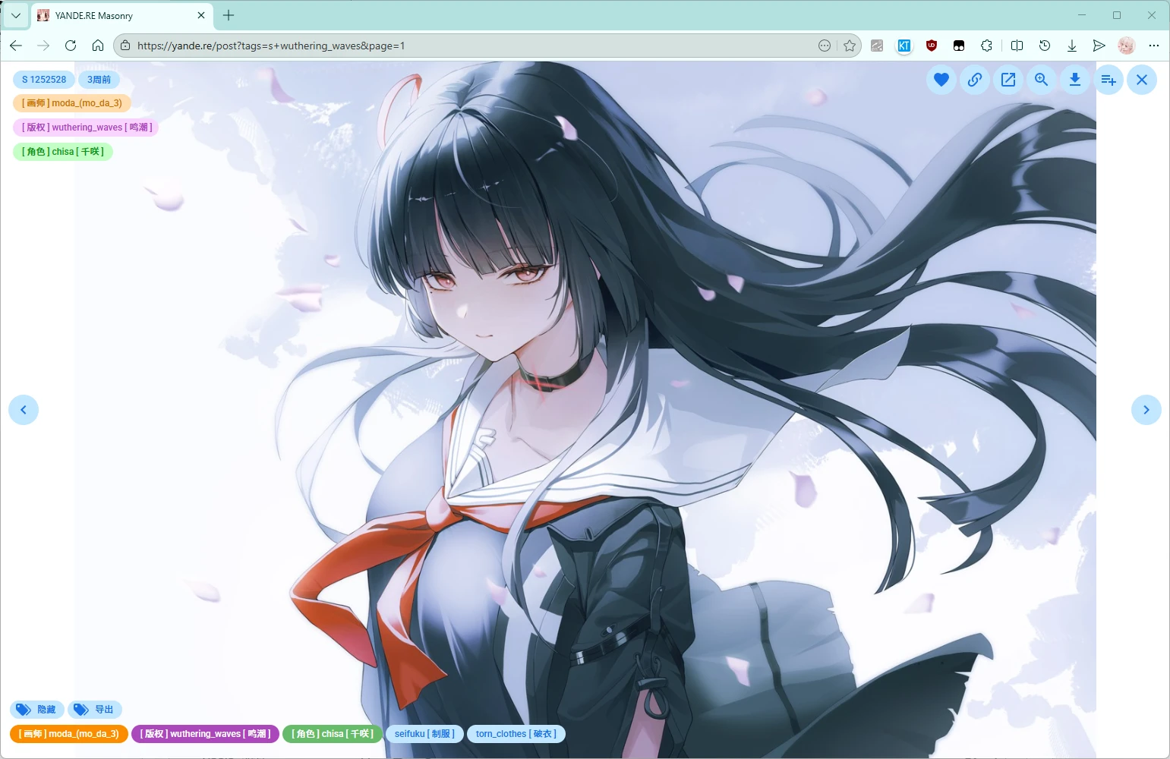Open the user profile avatar
Viewport: 1170px width, 759px height.
pyautogui.click(x=1127, y=46)
